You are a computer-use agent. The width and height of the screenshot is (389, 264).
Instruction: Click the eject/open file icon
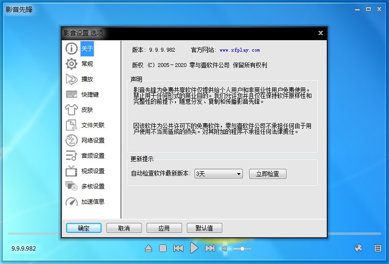point(149,248)
